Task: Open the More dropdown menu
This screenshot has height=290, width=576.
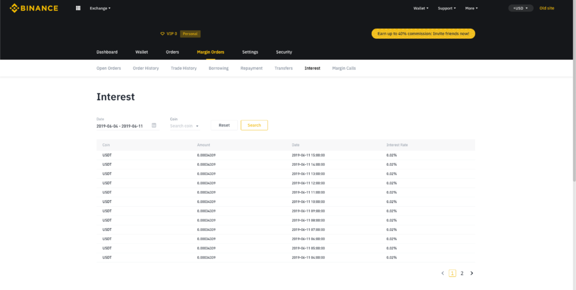Action: coord(471,8)
